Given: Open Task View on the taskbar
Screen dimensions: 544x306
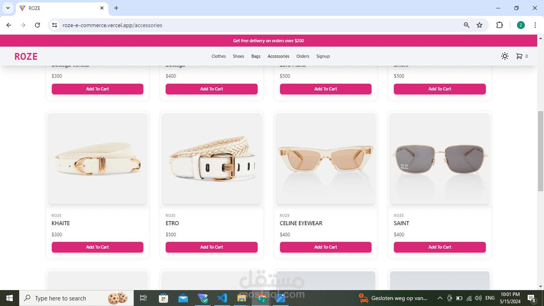Looking at the screenshot, I should click(143, 298).
